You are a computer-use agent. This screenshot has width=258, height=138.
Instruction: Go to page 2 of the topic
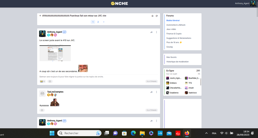click(98, 22)
